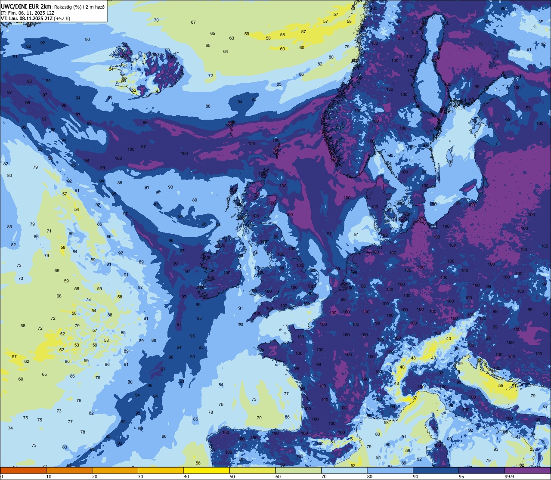Image resolution: width=551 pixels, height=480 pixels.
Task: Click the legend tick label 80
Action: [x=369, y=477]
